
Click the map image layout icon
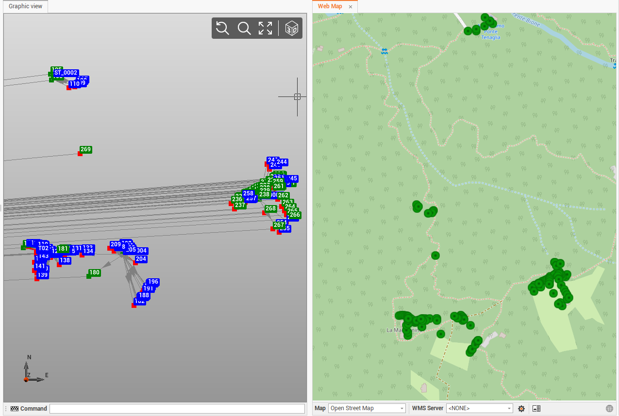[x=536, y=409]
